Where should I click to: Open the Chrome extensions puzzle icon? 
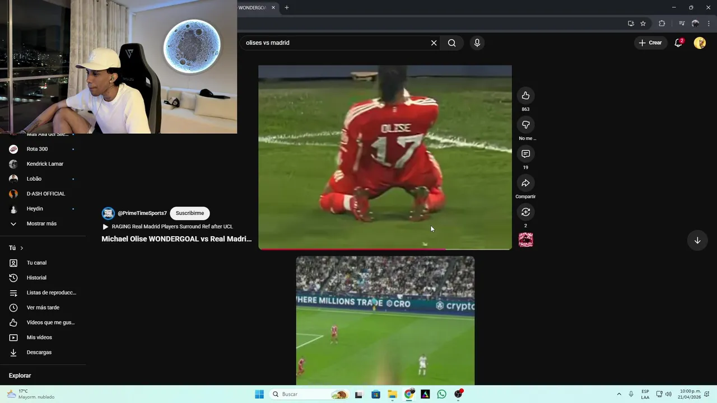point(662,24)
